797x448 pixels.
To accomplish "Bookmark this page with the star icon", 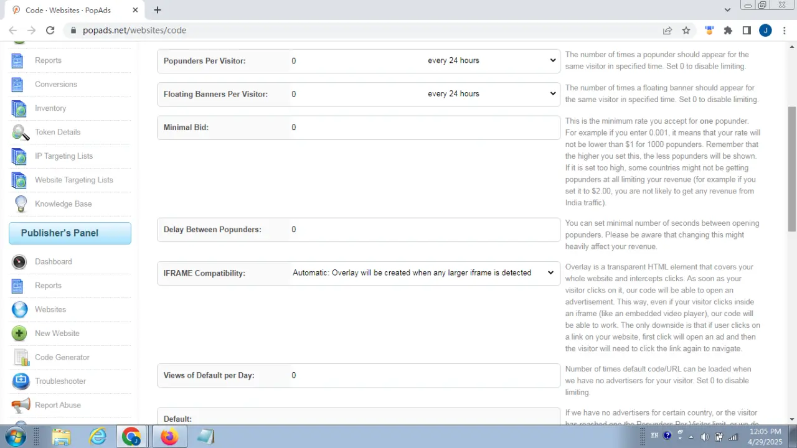I will [x=686, y=30].
